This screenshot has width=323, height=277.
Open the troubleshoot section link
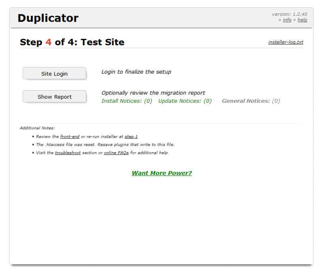click(68, 153)
